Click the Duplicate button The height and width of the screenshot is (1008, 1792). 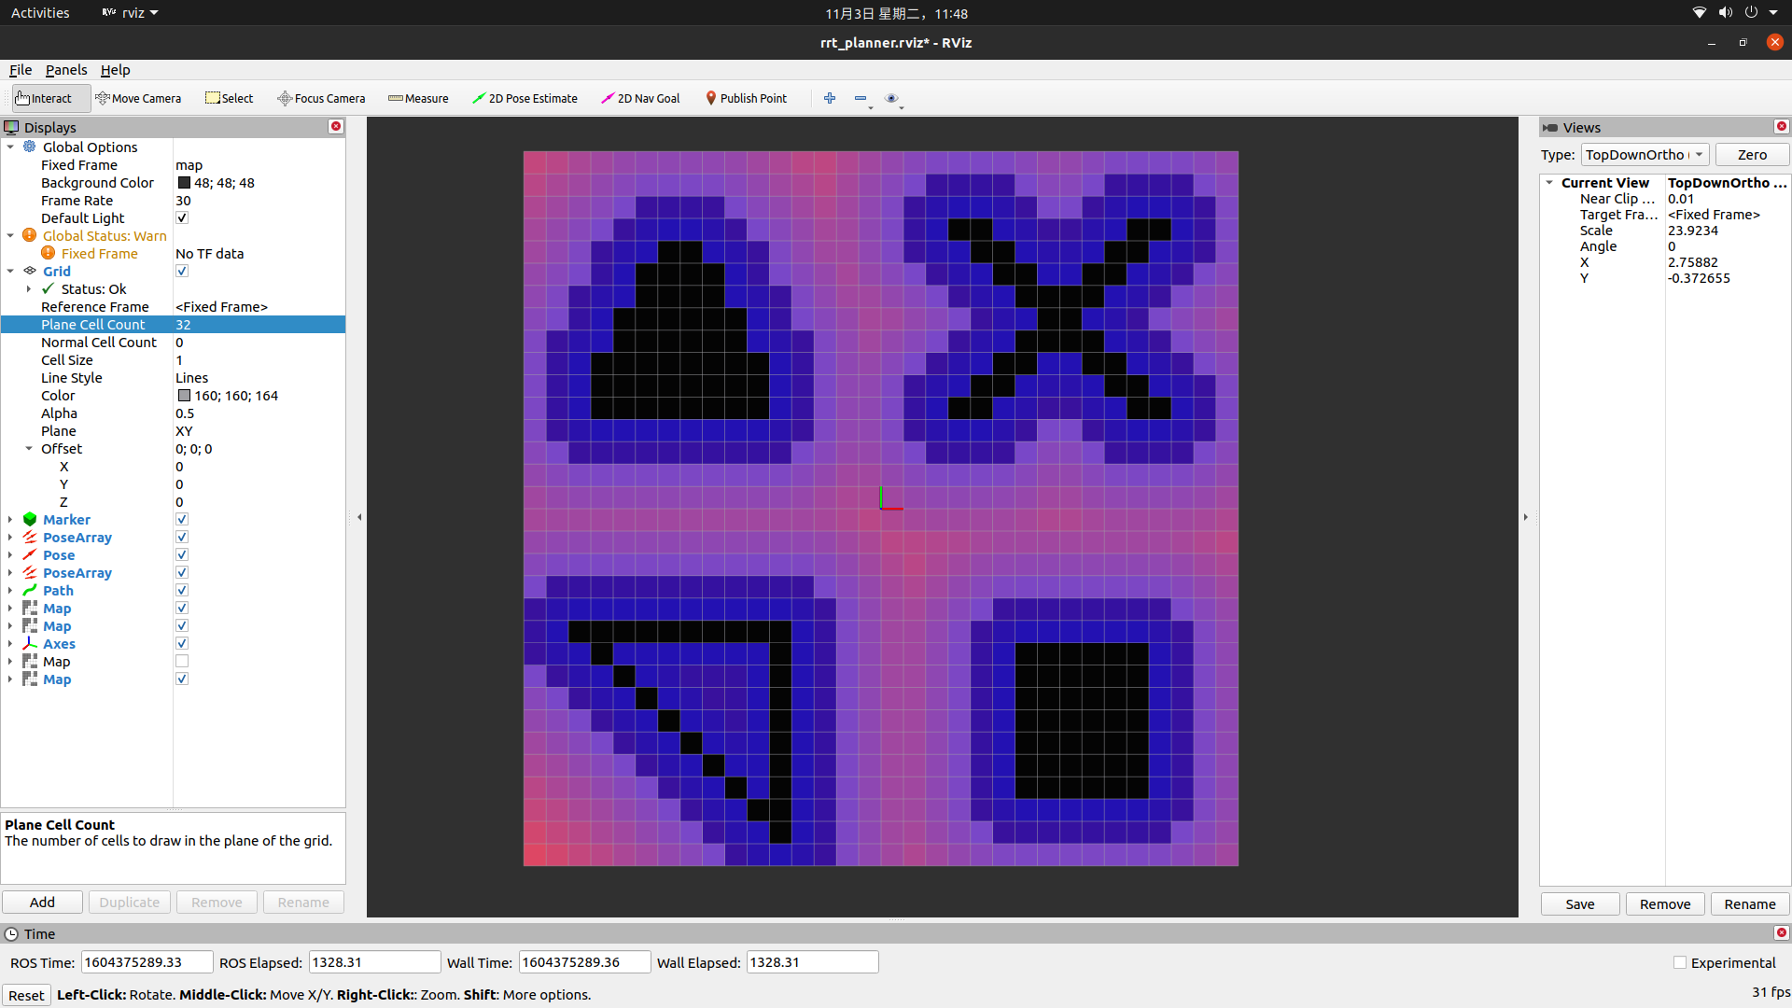tap(129, 903)
